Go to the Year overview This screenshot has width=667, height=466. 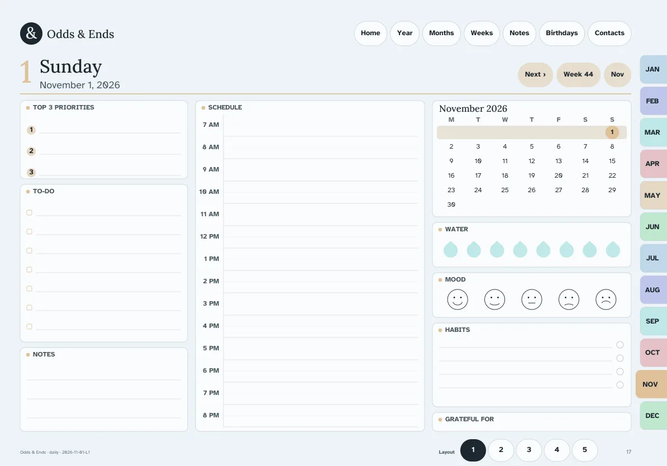point(404,33)
